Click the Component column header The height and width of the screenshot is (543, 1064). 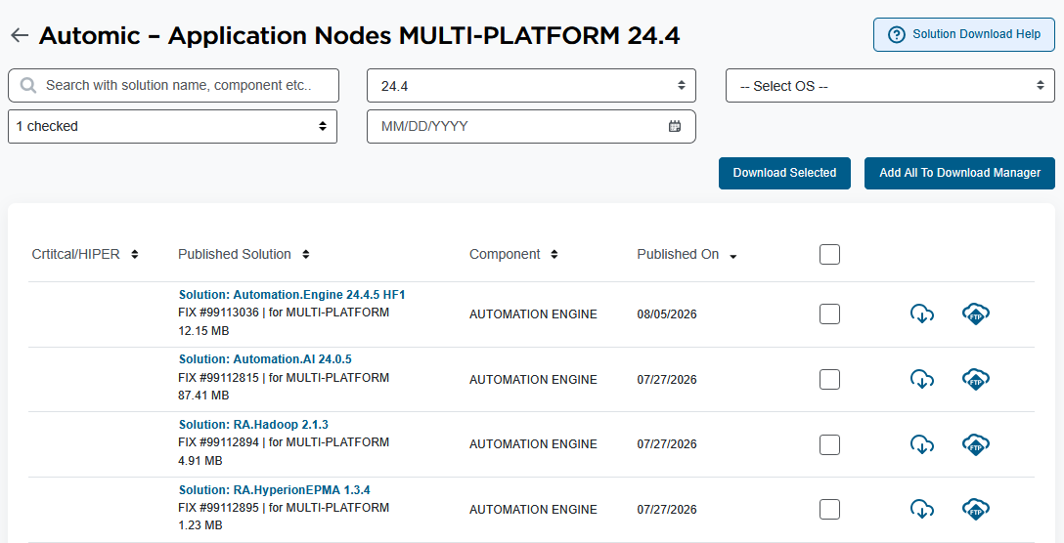(505, 254)
